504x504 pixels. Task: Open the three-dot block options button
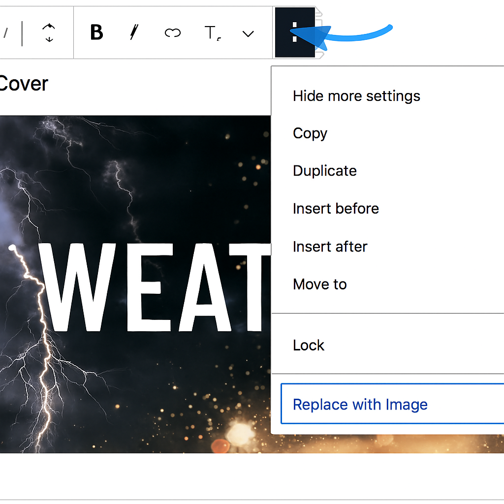point(294,32)
